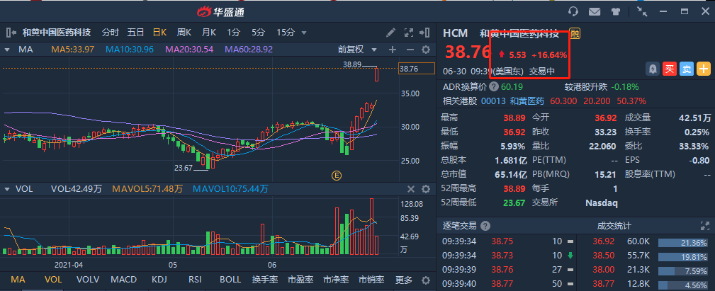715x291 pixels.
Task: Select the 1分 period
Action: 233,33
